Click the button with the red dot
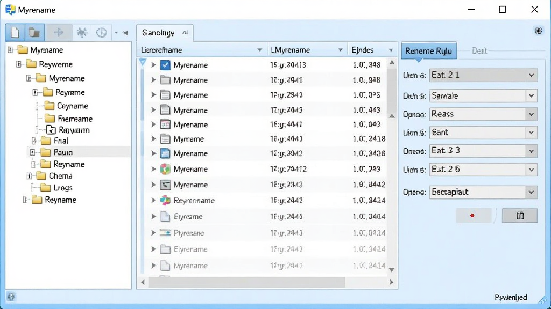The width and height of the screenshot is (551, 309). click(474, 216)
